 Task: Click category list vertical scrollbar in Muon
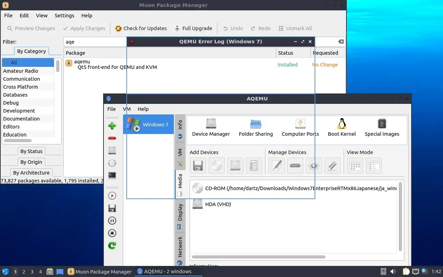click(x=57, y=66)
